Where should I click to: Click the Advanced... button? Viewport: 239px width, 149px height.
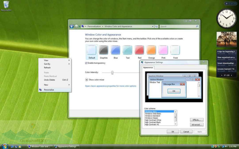[197, 125]
